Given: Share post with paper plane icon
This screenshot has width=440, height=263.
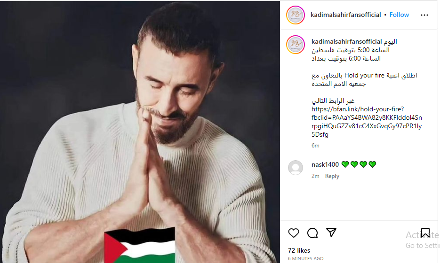Looking at the screenshot, I should tap(331, 232).
